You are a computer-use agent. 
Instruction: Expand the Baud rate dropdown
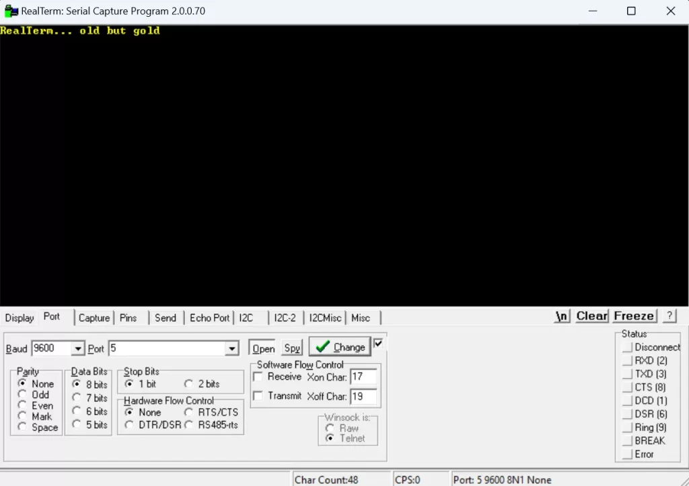[x=78, y=349]
